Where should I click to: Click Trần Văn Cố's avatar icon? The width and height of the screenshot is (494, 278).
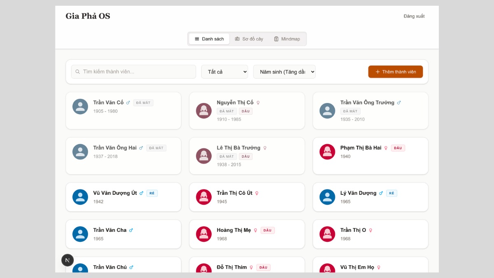[80, 107]
